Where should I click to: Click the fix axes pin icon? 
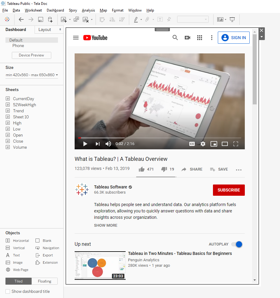[169, 19]
